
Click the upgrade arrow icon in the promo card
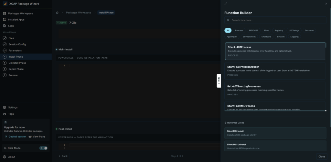point(5,122)
